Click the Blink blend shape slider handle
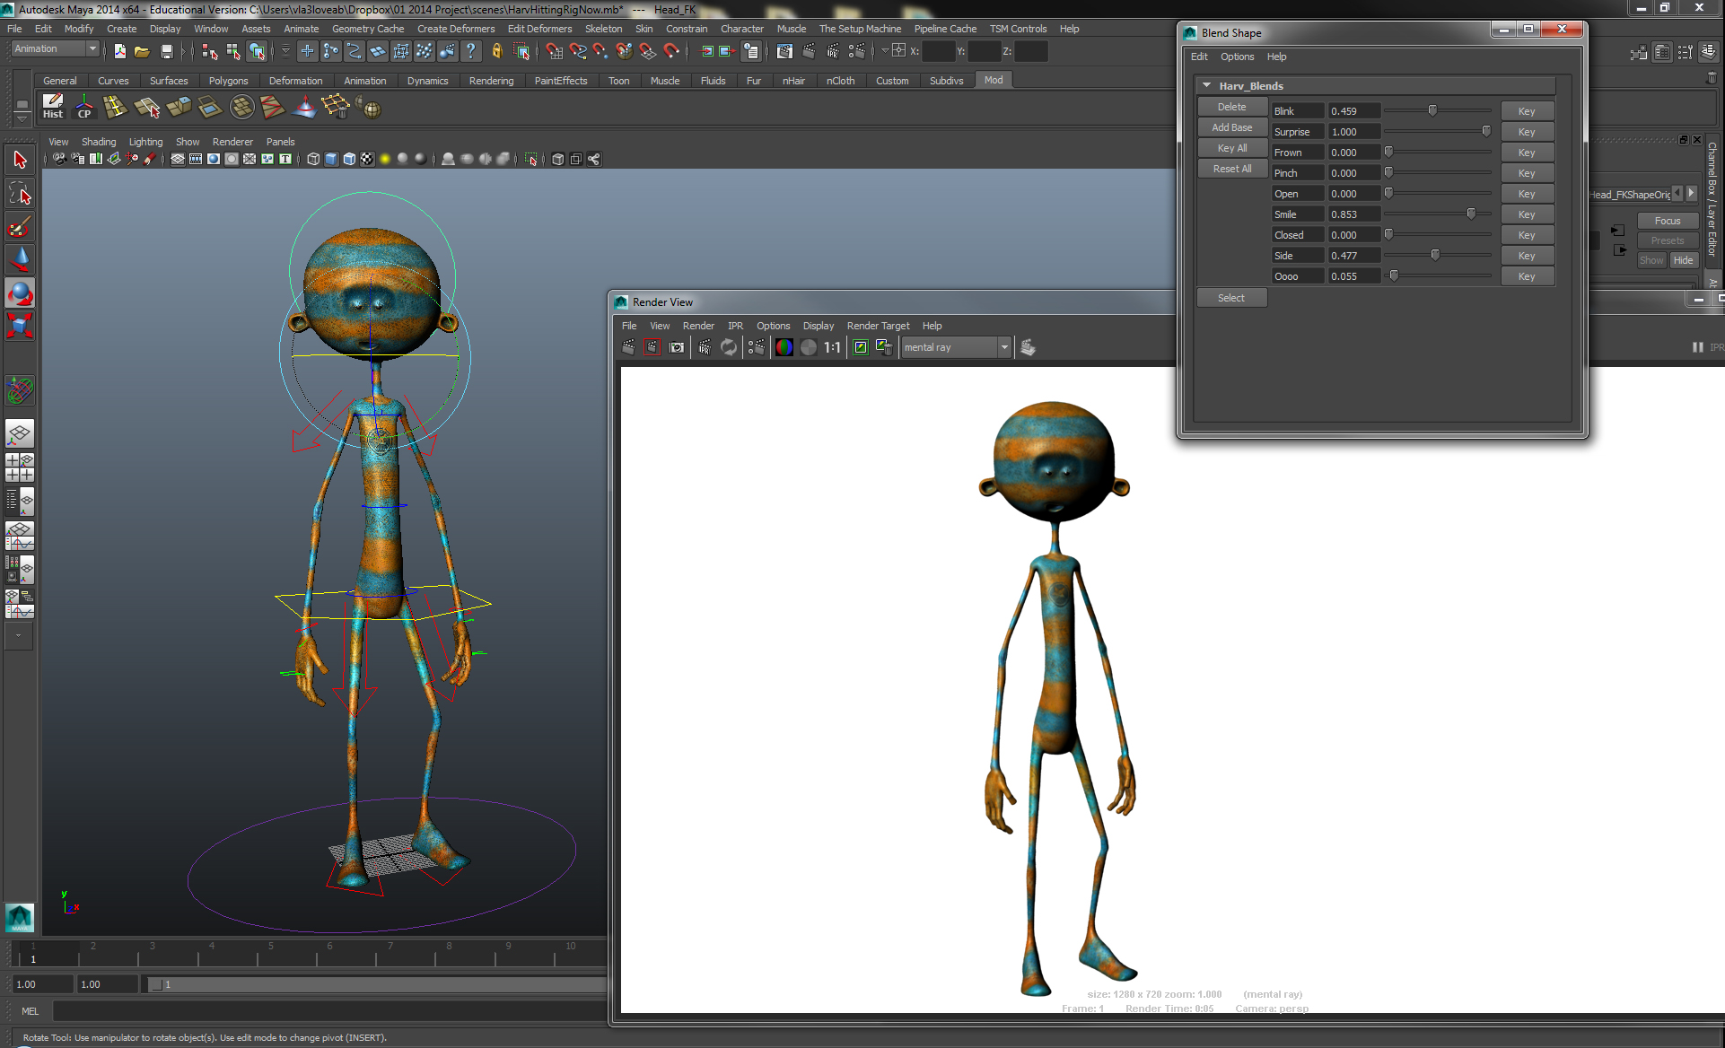The height and width of the screenshot is (1048, 1725). pyautogui.click(x=1432, y=110)
